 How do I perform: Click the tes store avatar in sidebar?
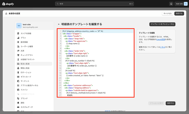click(19, 26)
